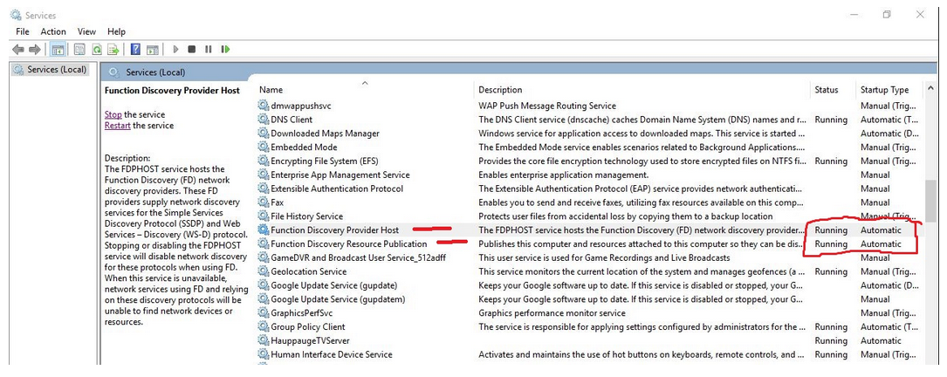Click the Pause Service toolbar icon
The height and width of the screenshot is (377, 947).
(x=209, y=50)
